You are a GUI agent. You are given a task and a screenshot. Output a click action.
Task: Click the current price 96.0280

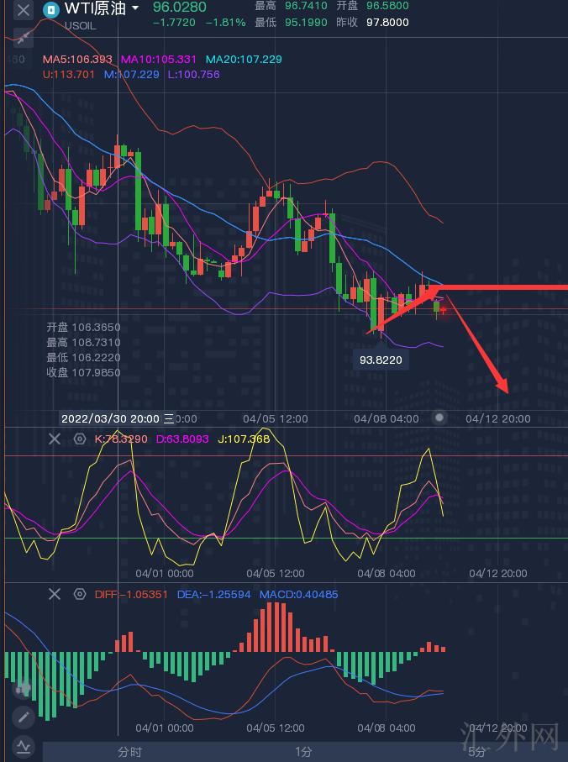[180, 8]
